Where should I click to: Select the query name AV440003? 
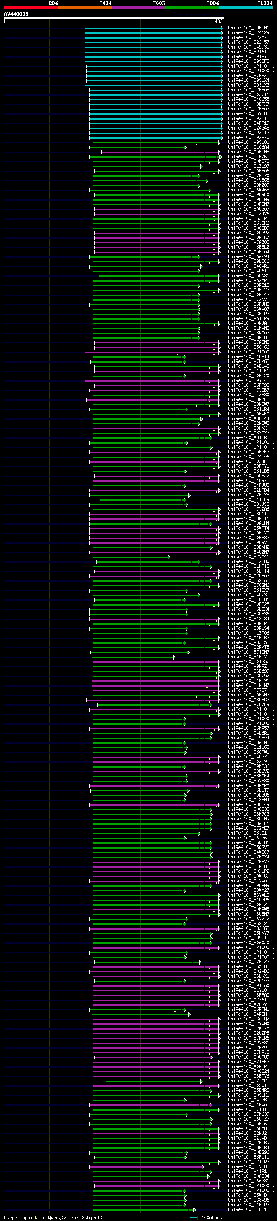point(16,14)
